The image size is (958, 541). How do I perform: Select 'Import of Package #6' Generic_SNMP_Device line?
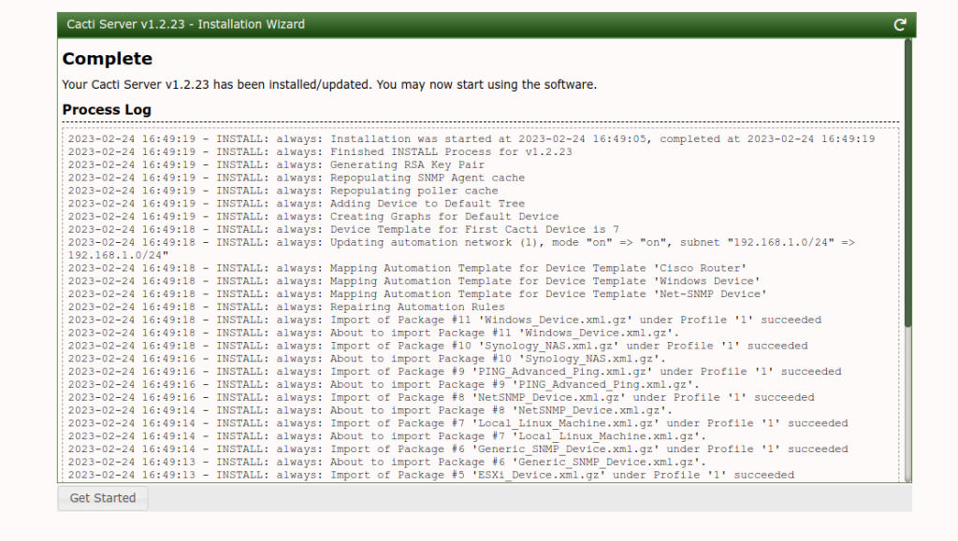458,448
